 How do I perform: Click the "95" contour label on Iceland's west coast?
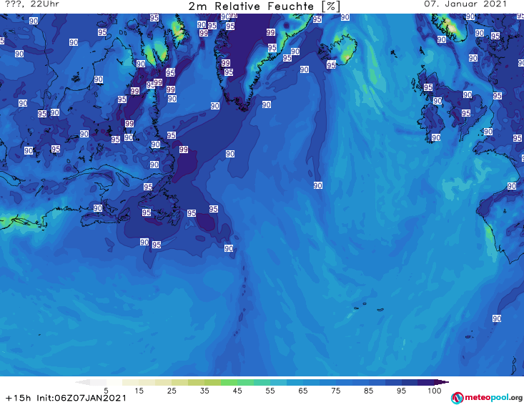331,64
